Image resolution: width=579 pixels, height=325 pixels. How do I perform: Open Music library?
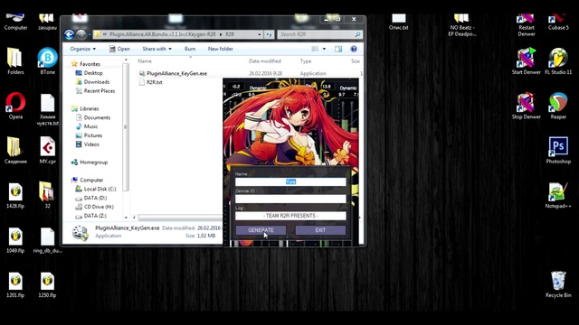tap(87, 126)
